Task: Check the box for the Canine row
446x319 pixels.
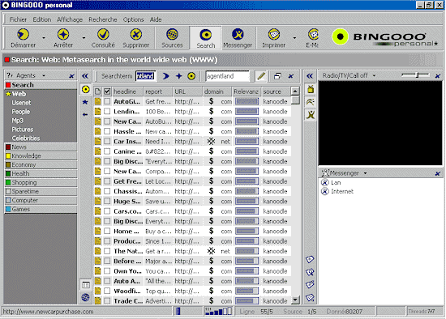Action: tap(107, 151)
